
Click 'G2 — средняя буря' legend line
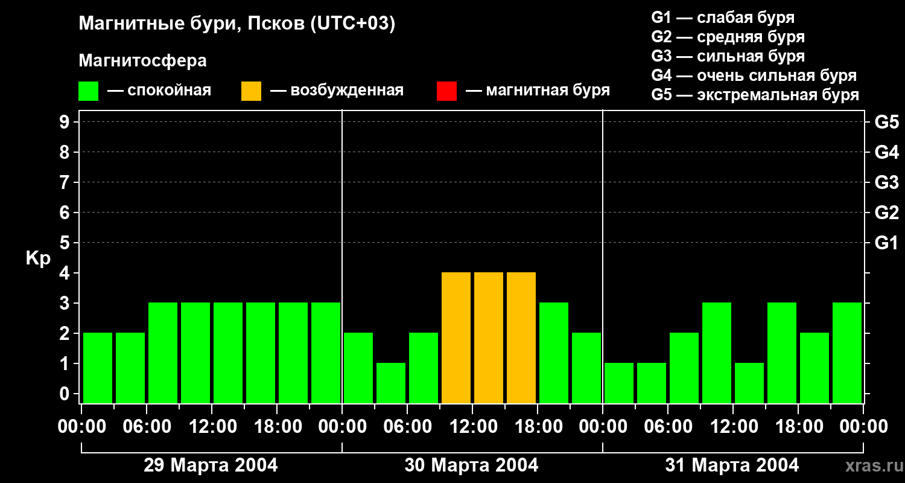pos(728,37)
